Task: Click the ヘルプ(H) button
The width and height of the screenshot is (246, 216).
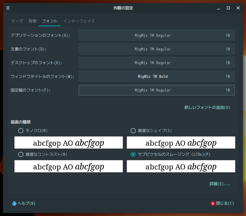Action: click(24, 204)
